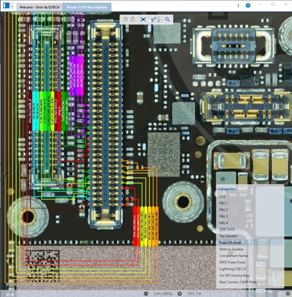Screen dimensions: 292x297
Task: Rotate the board view clockwise
Action: point(133,20)
